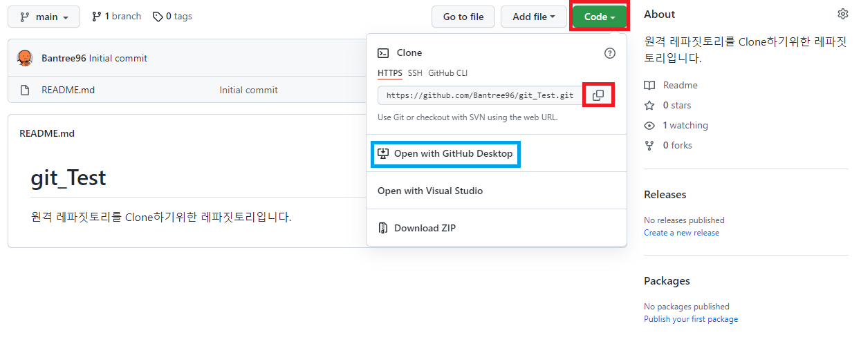Image resolution: width=861 pixels, height=355 pixels.
Task: Click the 'No packages published' text
Action: pyautogui.click(x=687, y=307)
